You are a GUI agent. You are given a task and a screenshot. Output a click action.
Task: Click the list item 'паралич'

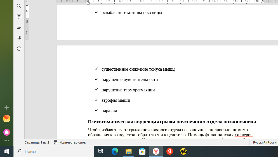109,110
